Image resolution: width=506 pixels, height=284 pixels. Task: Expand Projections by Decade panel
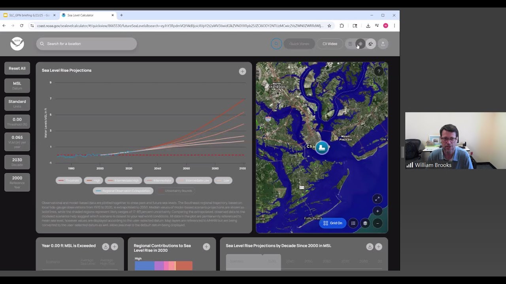[379, 247]
